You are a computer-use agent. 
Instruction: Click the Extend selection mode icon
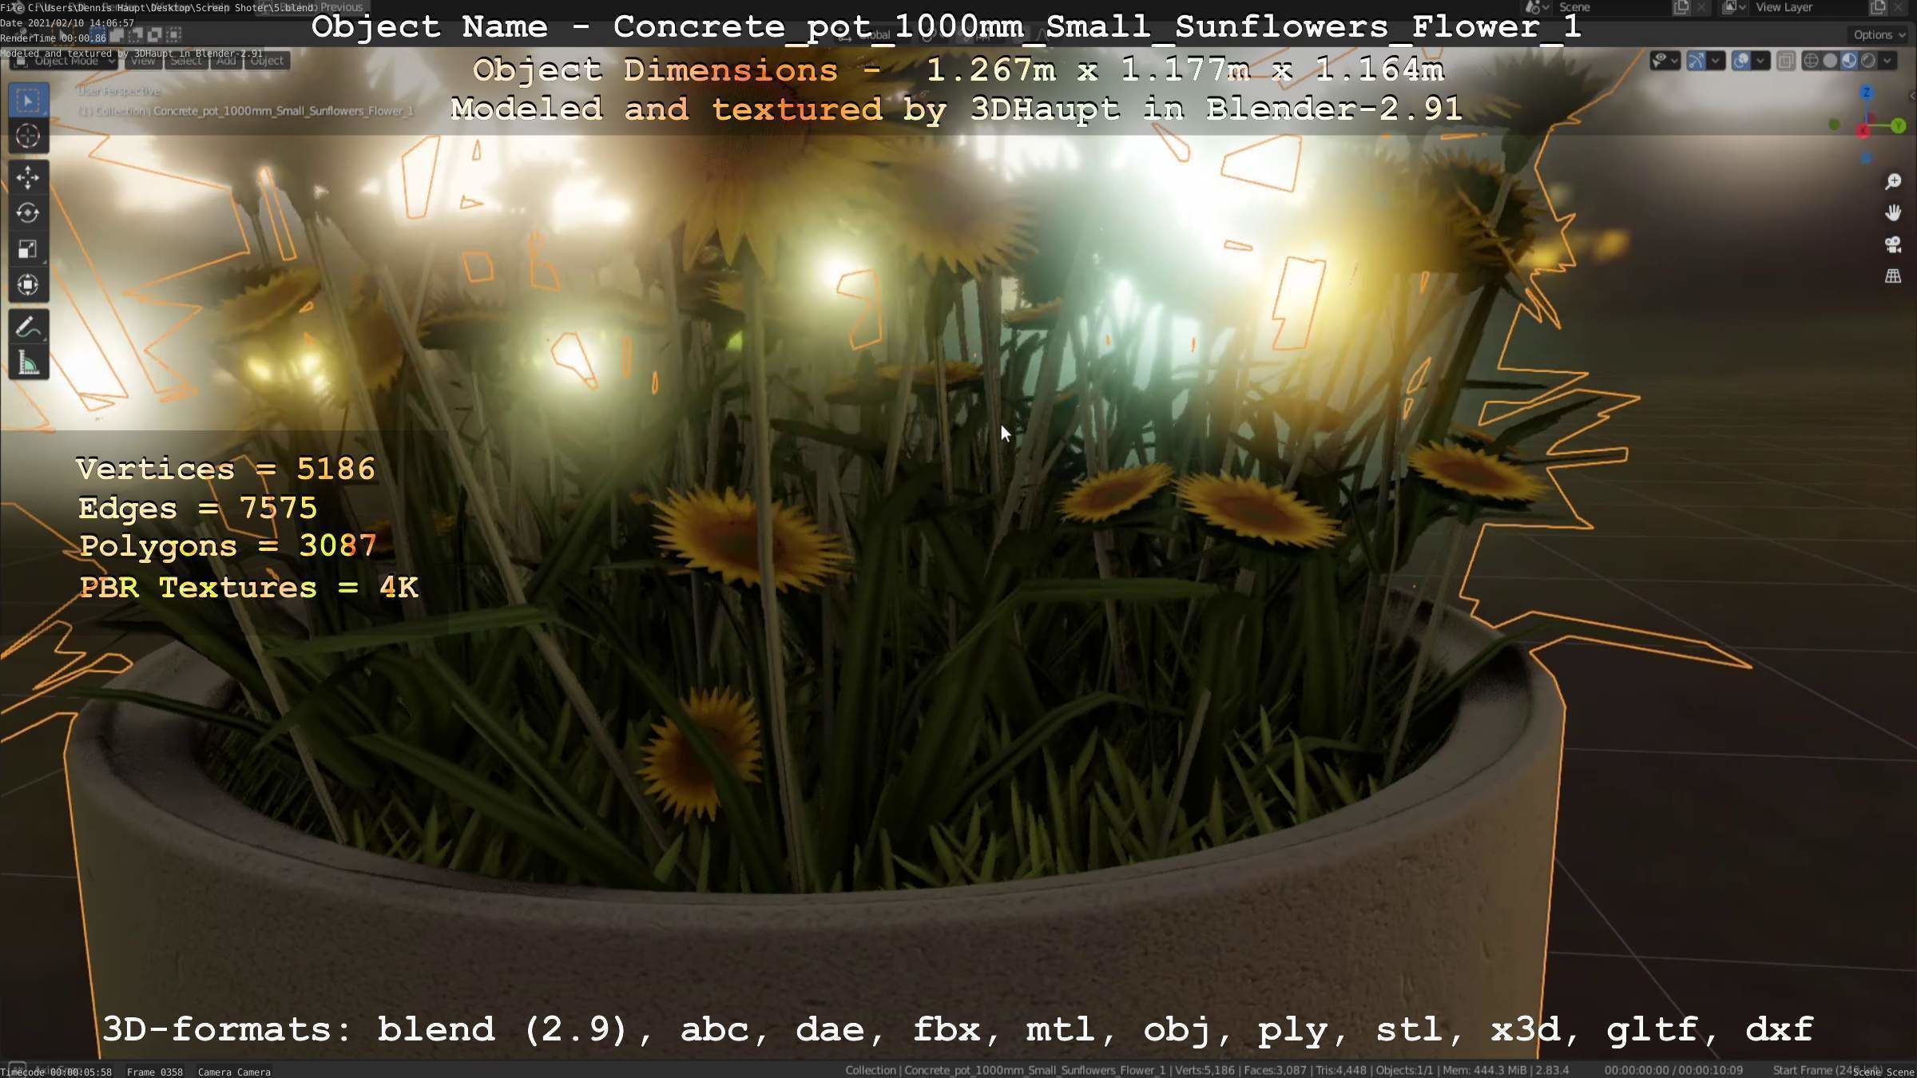click(117, 34)
